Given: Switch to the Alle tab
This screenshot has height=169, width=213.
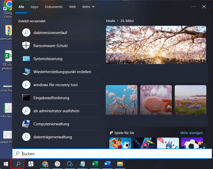Looking at the screenshot, I should pos(21,7).
